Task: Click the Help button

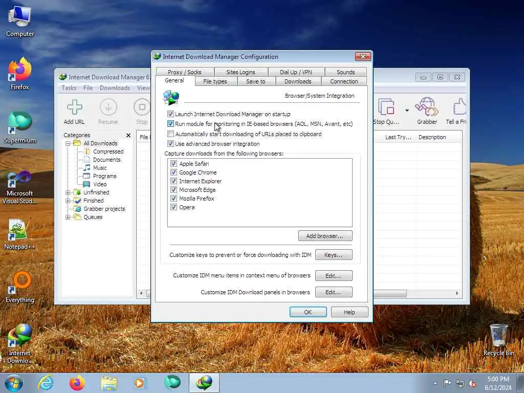Action: pos(350,312)
